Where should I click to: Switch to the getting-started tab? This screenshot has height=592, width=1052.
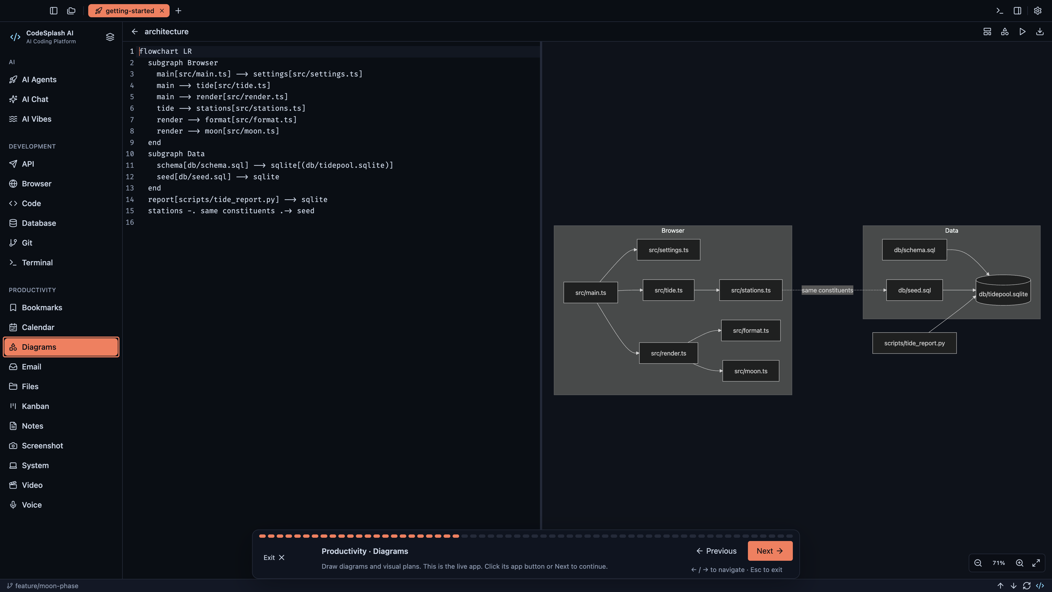129,11
